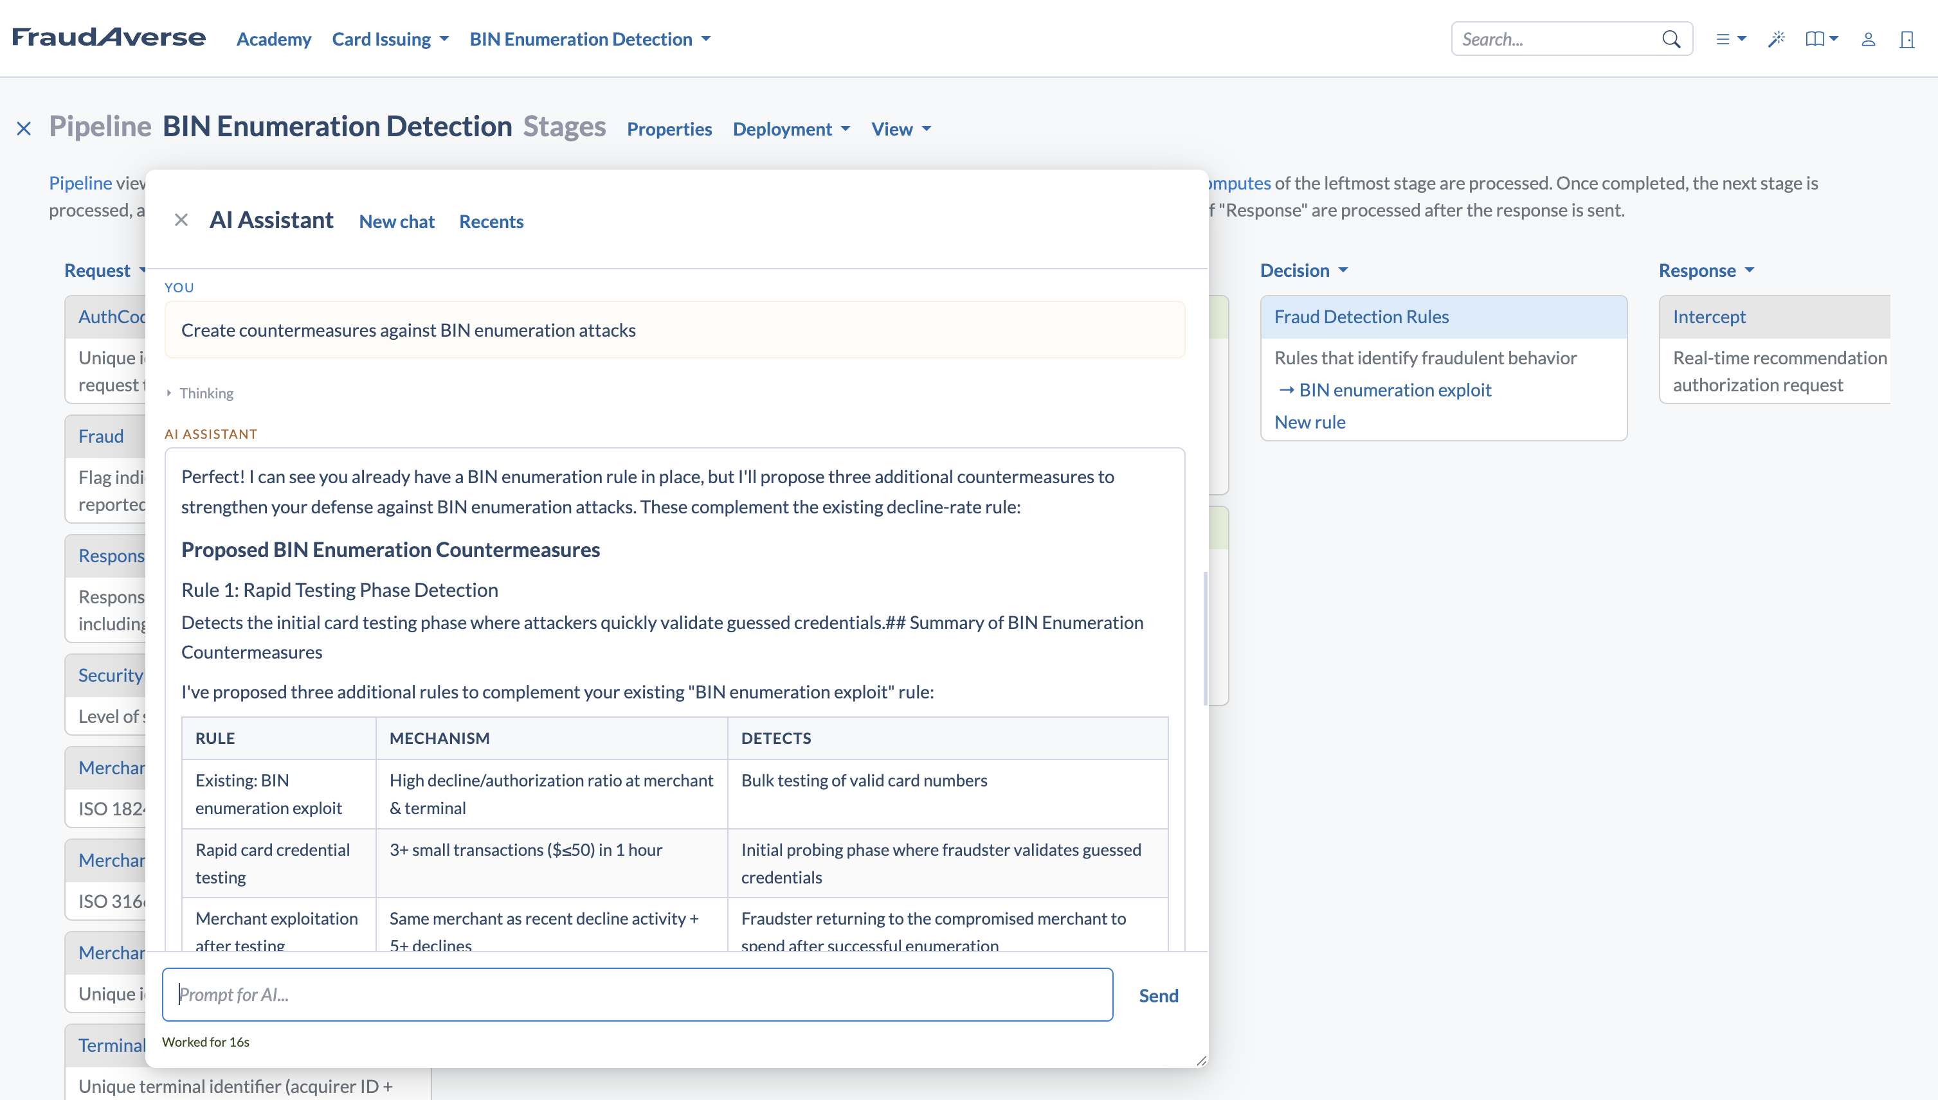Click the user message about BIN enumeration attacks
Viewport: 1938px width, 1100px height.
pyautogui.click(x=675, y=330)
